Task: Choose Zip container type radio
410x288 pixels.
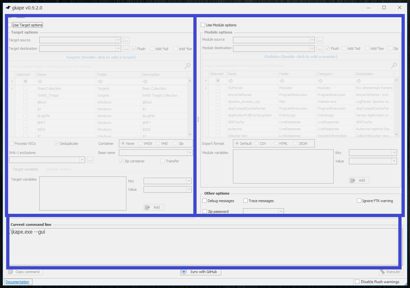Action: 176,144
